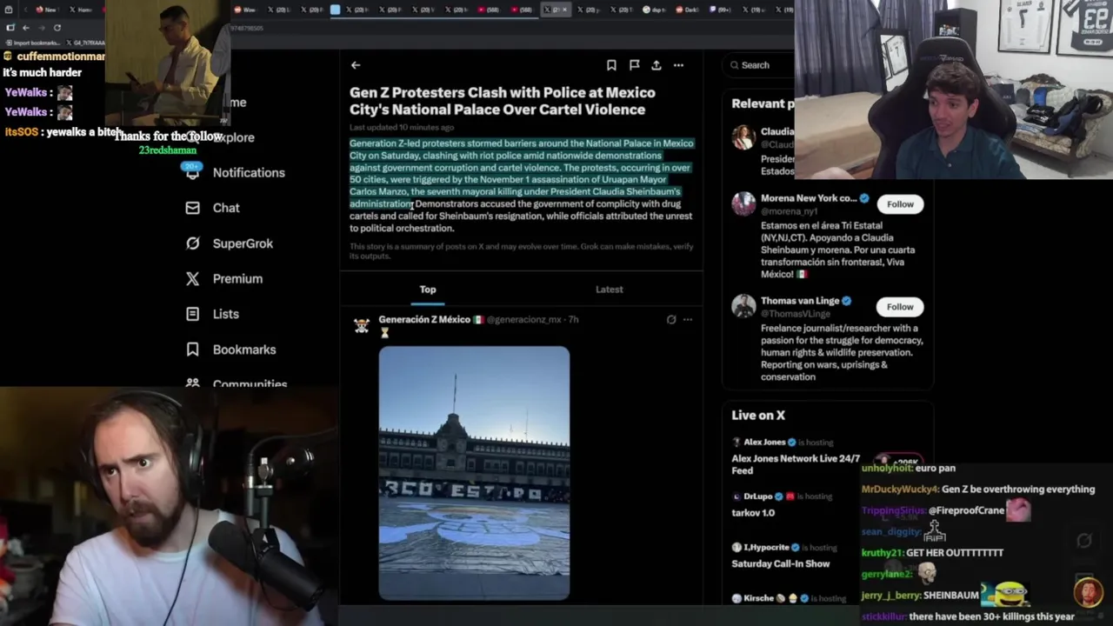Click Grok disclaimer text below story
Image resolution: width=1113 pixels, height=626 pixels.
[x=522, y=250]
